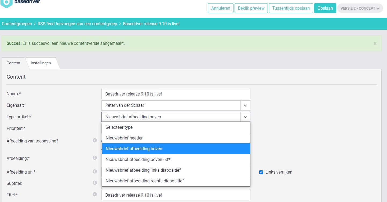Select highlighted Nieuwsbrief afbeelding boven option
This screenshot has height=202, width=387.
coord(176,149)
